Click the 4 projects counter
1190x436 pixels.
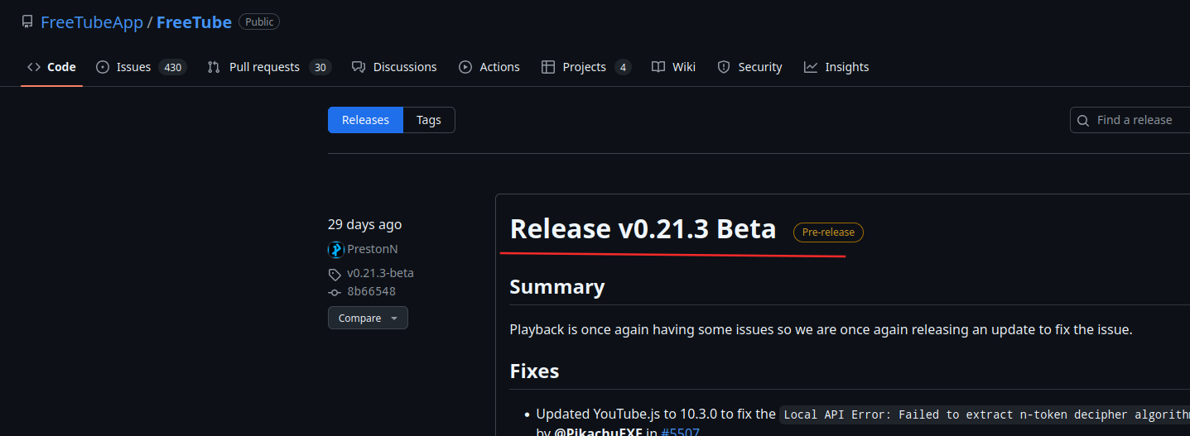click(623, 67)
